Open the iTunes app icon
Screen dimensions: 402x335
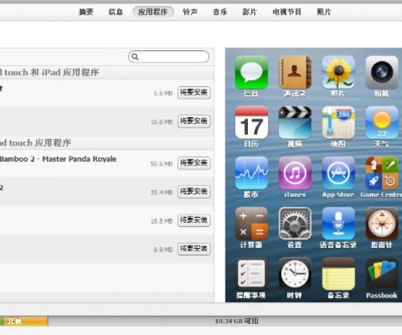click(x=295, y=174)
